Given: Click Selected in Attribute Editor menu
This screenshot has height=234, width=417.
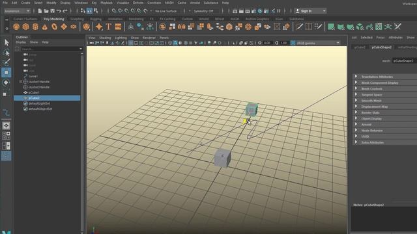Looking at the screenshot, I should [366, 38].
